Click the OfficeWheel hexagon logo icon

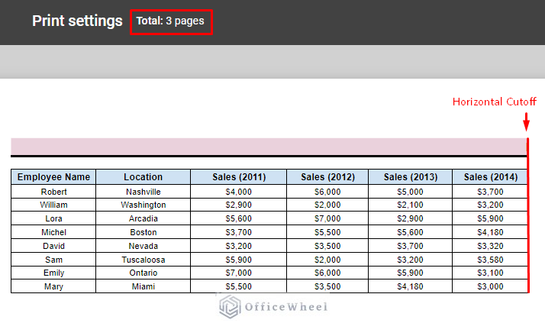point(230,306)
